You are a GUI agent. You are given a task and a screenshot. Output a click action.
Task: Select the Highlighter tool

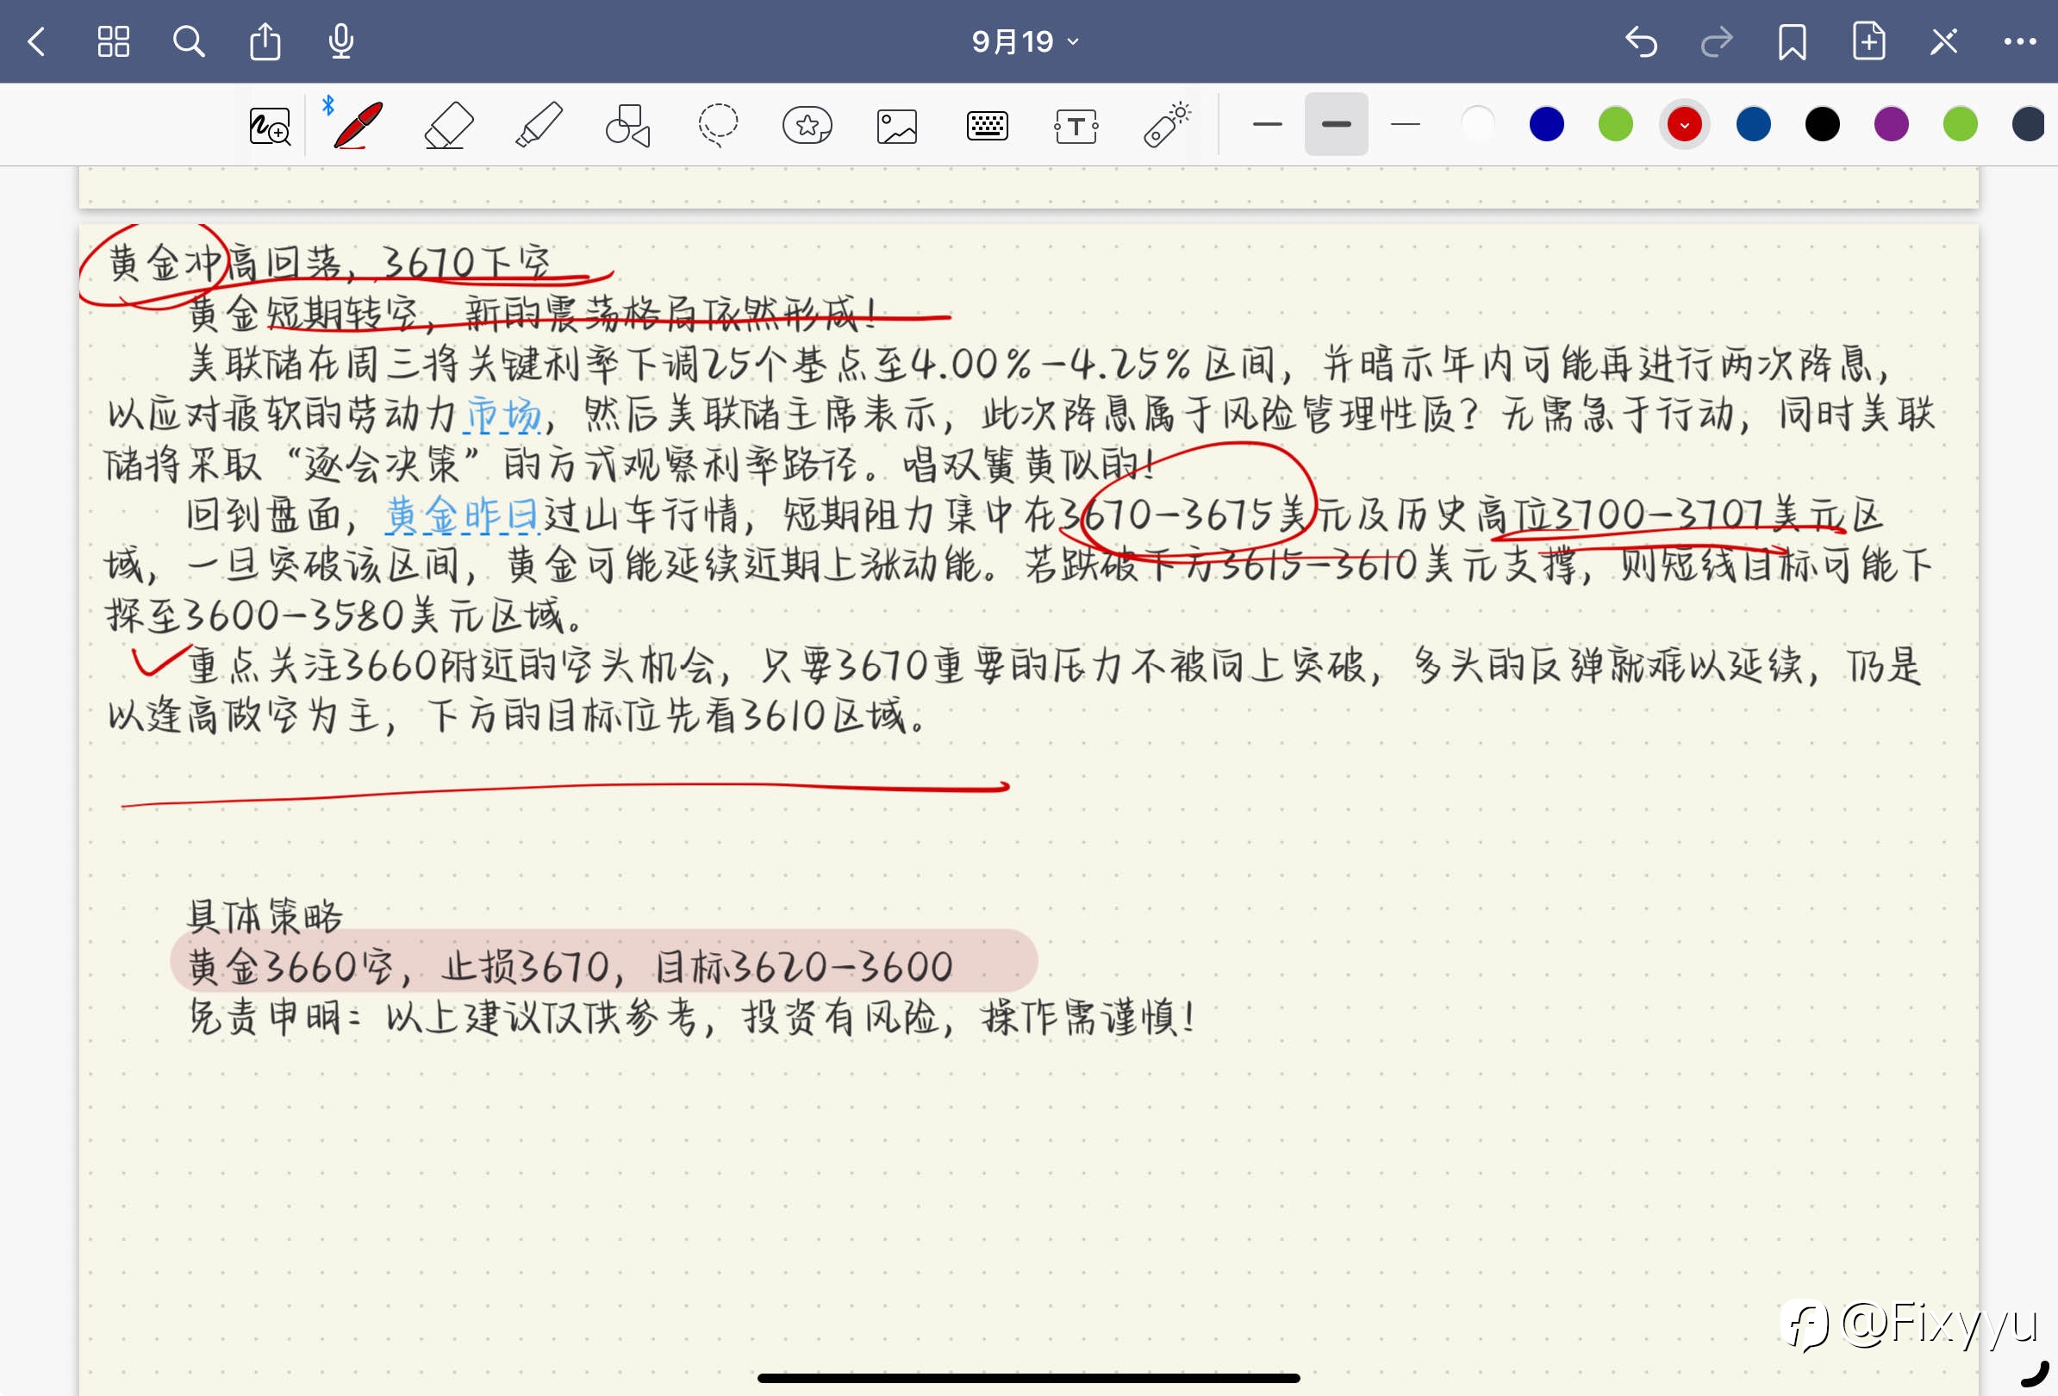click(x=539, y=125)
